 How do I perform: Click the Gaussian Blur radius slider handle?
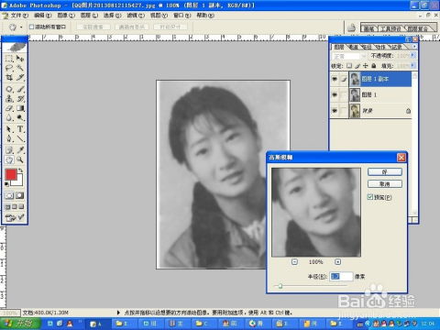coord(280,286)
